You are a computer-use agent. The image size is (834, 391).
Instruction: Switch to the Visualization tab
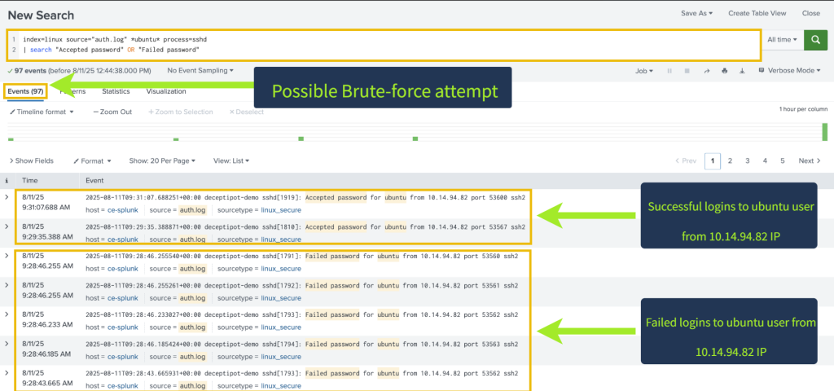click(x=166, y=91)
